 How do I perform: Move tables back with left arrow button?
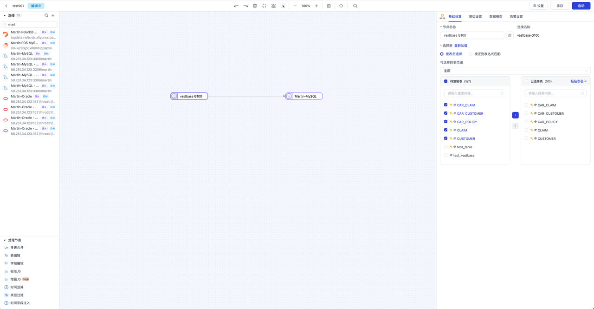point(515,126)
